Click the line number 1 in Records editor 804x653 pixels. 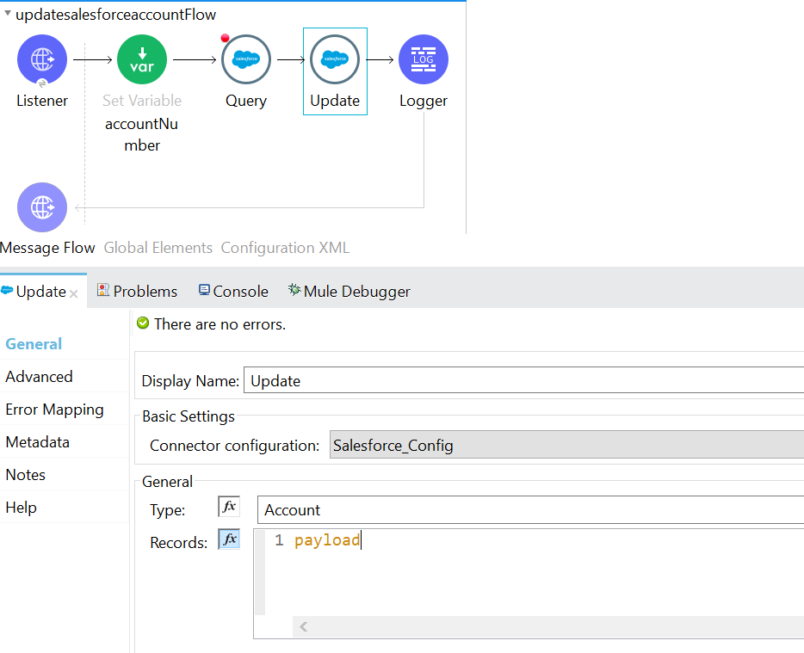279,539
